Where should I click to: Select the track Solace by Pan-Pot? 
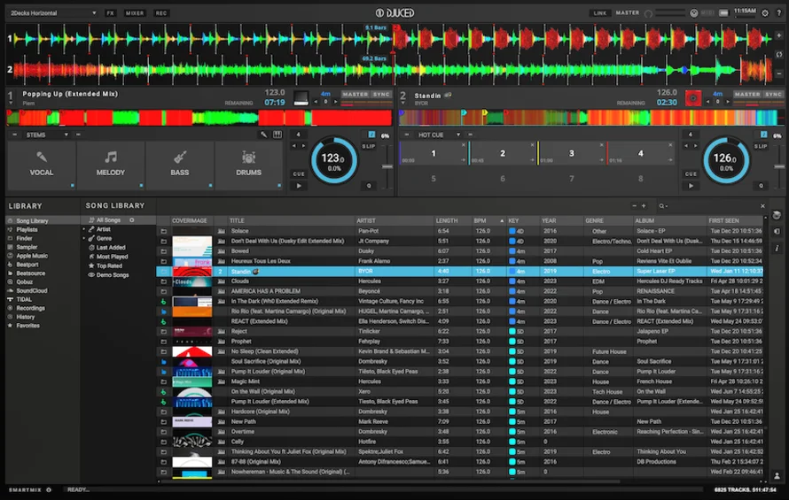pyautogui.click(x=460, y=231)
